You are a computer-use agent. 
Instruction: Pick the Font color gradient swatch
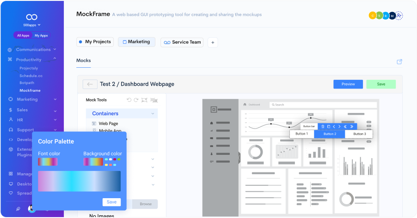pos(48,162)
